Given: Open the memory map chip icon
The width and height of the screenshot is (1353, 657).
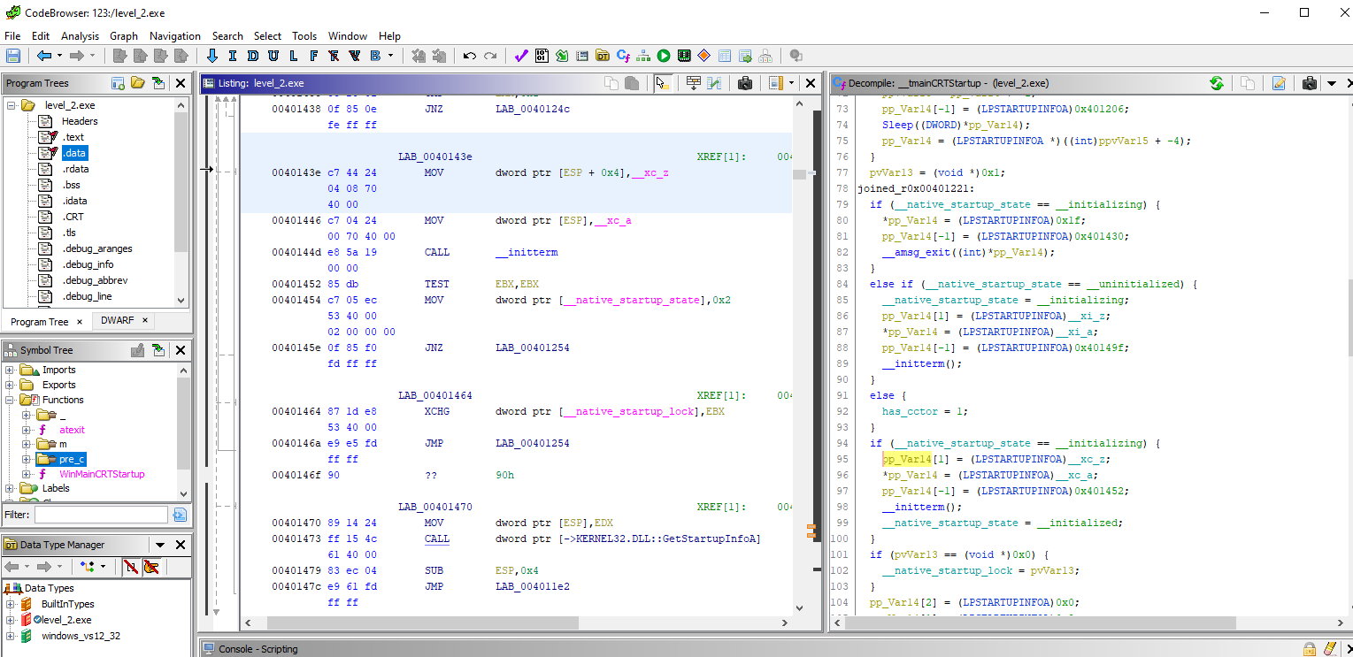Looking at the screenshot, I should pos(684,56).
